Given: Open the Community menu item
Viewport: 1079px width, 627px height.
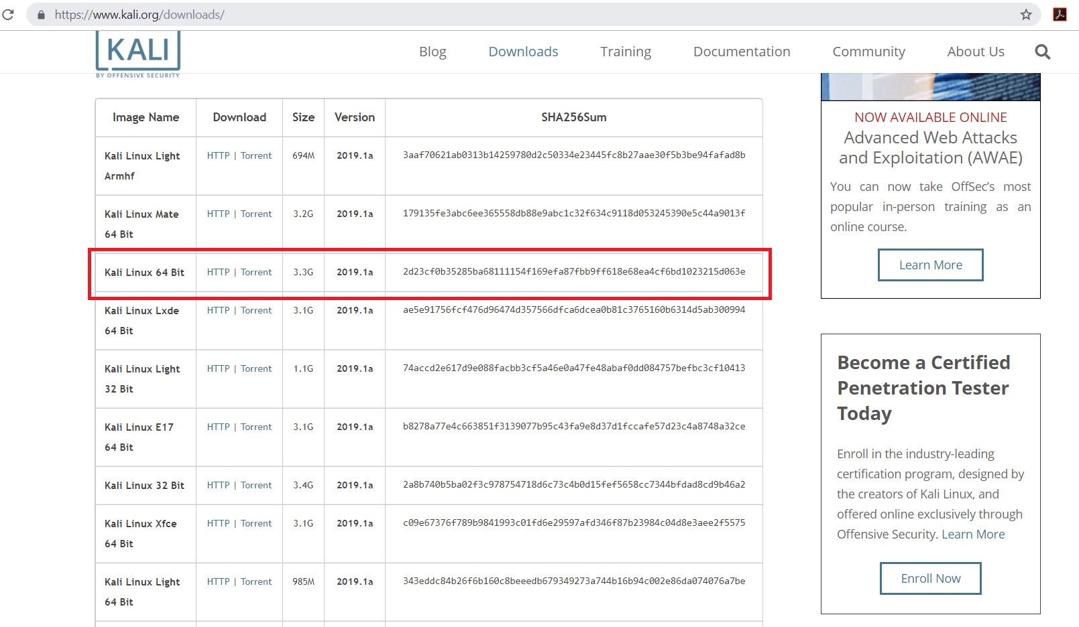Looking at the screenshot, I should (868, 52).
